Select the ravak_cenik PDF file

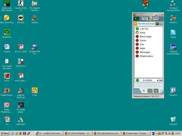21,76
